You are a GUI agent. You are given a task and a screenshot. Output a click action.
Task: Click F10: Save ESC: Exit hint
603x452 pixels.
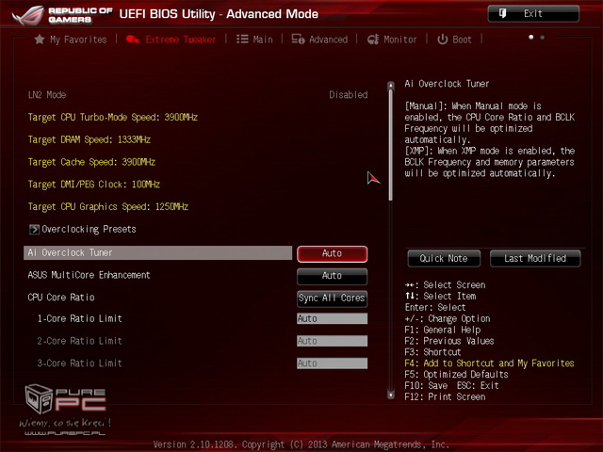(x=452, y=385)
